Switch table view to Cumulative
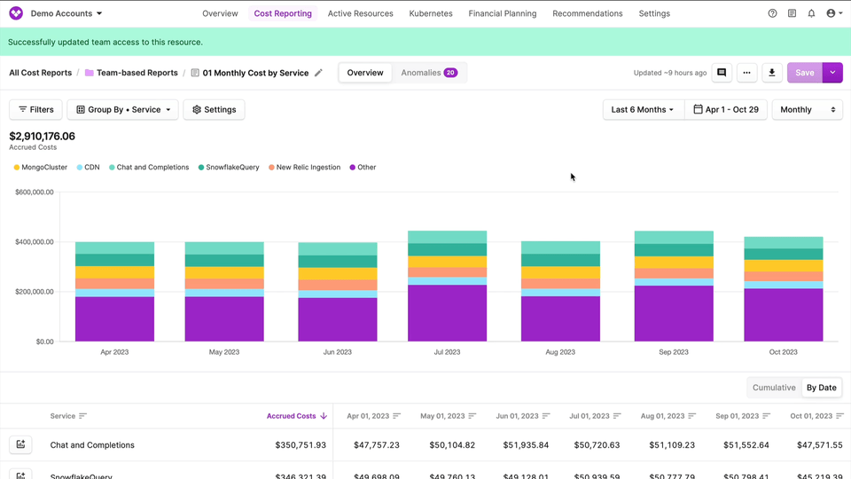This screenshot has height=479, width=851. pos(774,388)
